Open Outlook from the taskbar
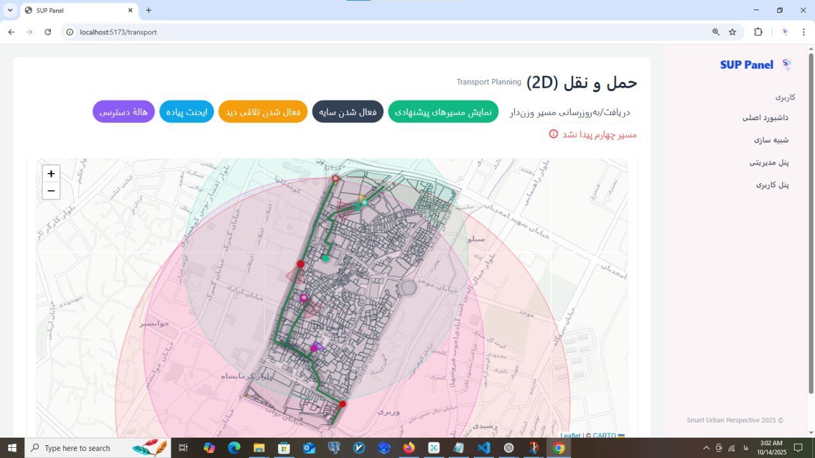Image resolution: width=815 pixels, height=458 pixels. point(309,448)
